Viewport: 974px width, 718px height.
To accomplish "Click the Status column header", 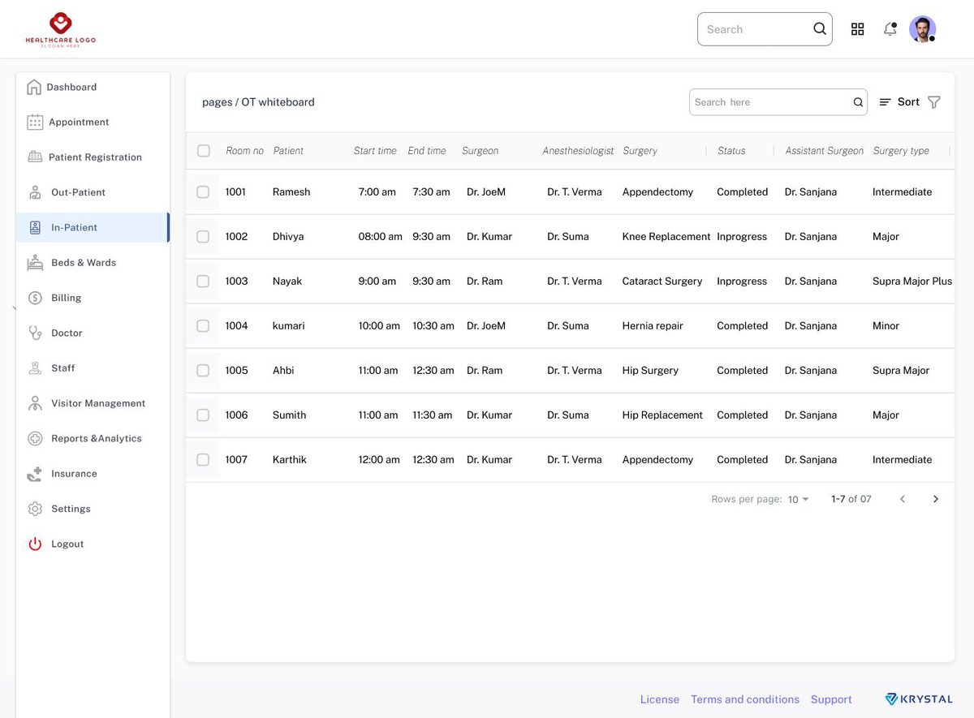I will (731, 151).
